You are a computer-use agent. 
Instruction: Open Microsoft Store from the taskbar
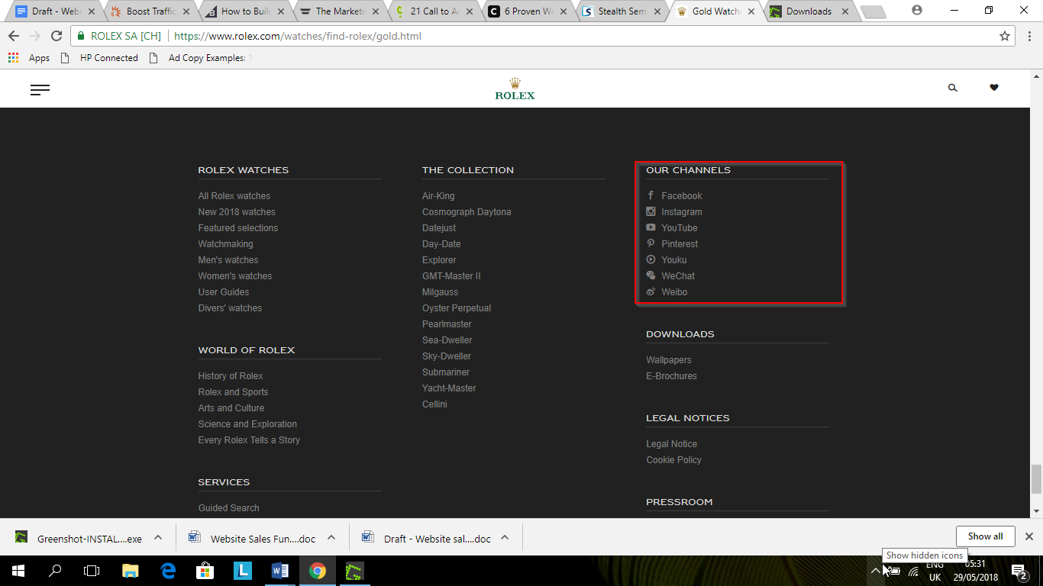tap(205, 571)
